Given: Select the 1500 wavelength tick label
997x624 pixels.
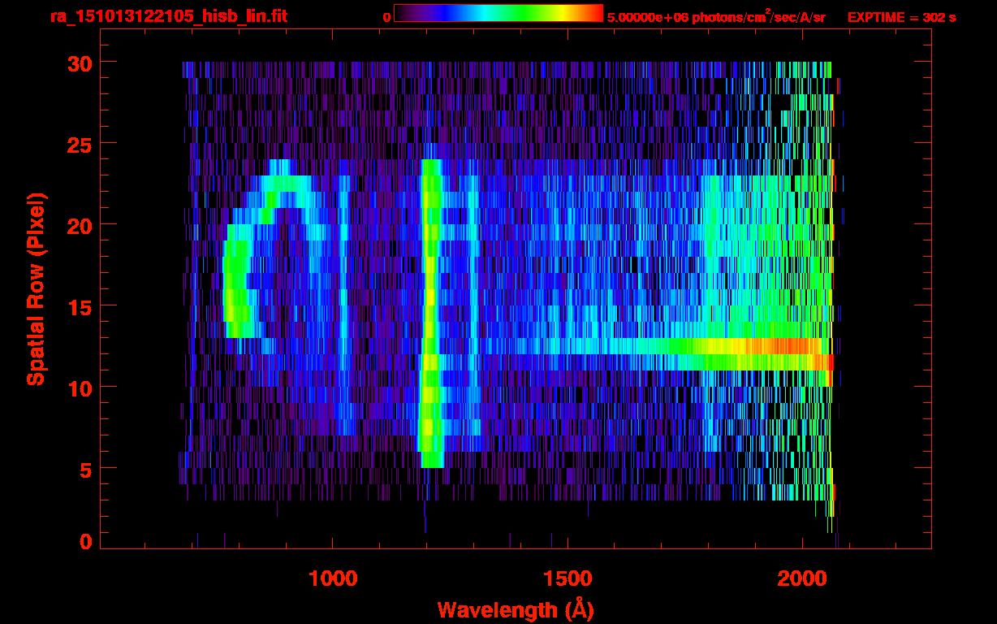Looking at the screenshot, I should (x=567, y=578).
